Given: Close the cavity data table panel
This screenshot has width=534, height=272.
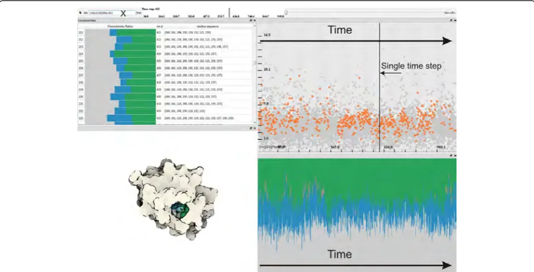Looking at the screenshot, I should (255, 21).
